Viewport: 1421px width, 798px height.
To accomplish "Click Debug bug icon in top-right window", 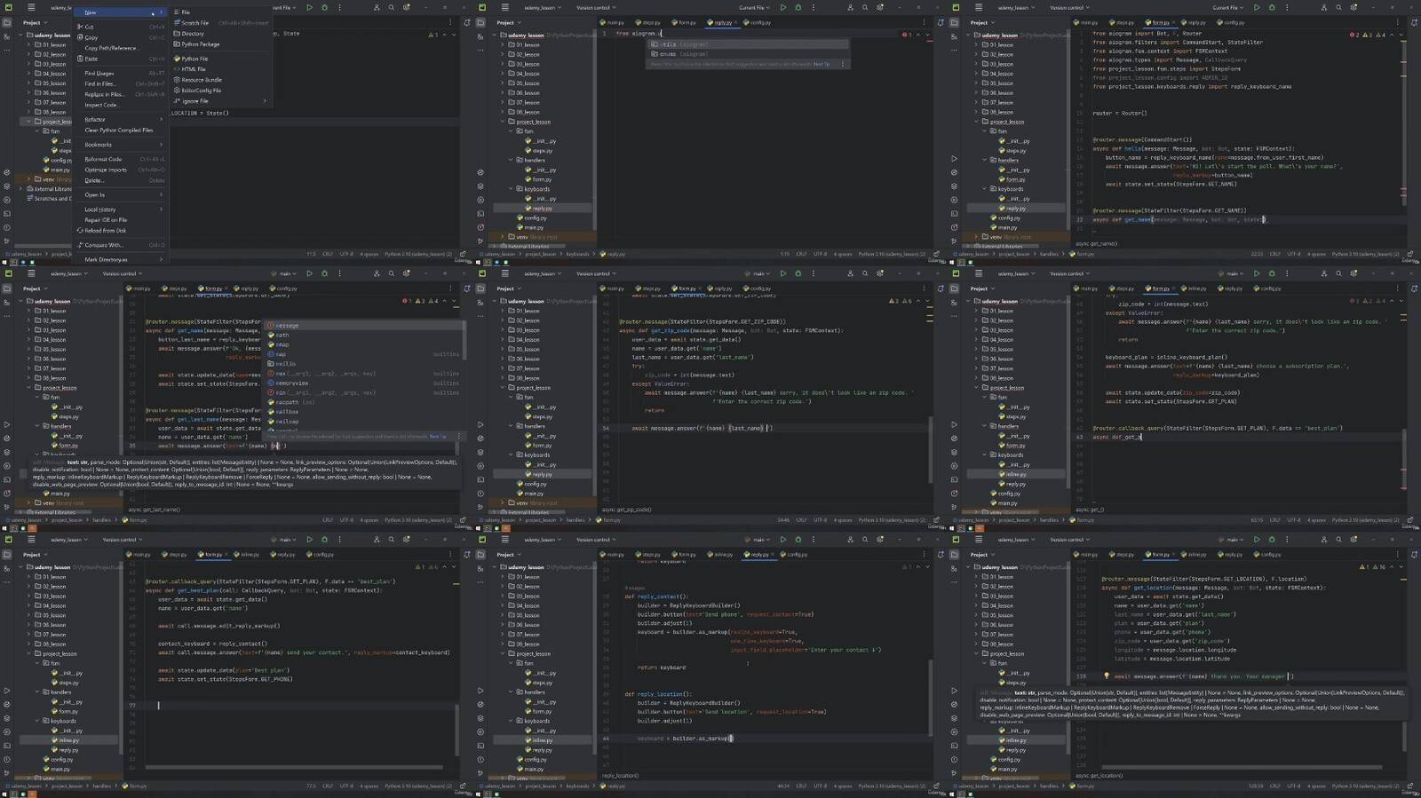I will pos(1271,7).
